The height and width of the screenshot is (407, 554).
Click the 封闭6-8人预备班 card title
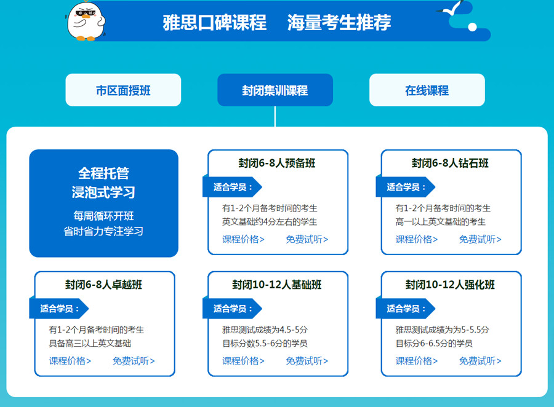(277, 163)
